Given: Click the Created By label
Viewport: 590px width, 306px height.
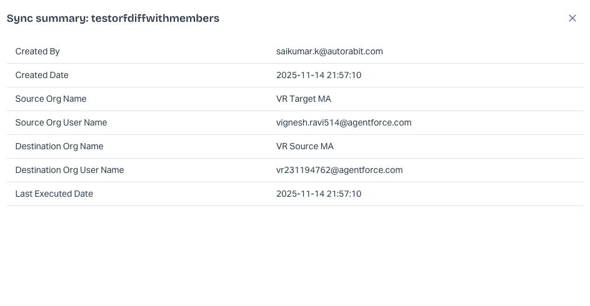Looking at the screenshot, I should tap(37, 51).
